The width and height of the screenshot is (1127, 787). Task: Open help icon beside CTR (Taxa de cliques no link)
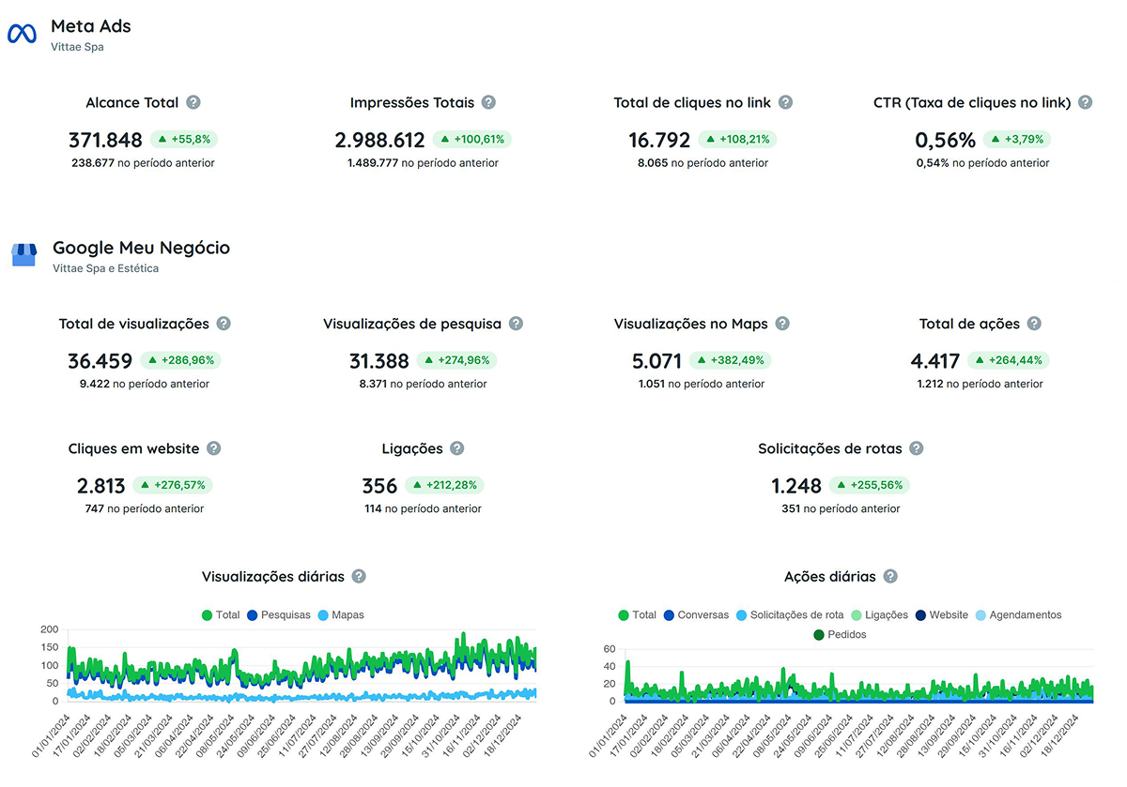pyautogui.click(x=1086, y=102)
